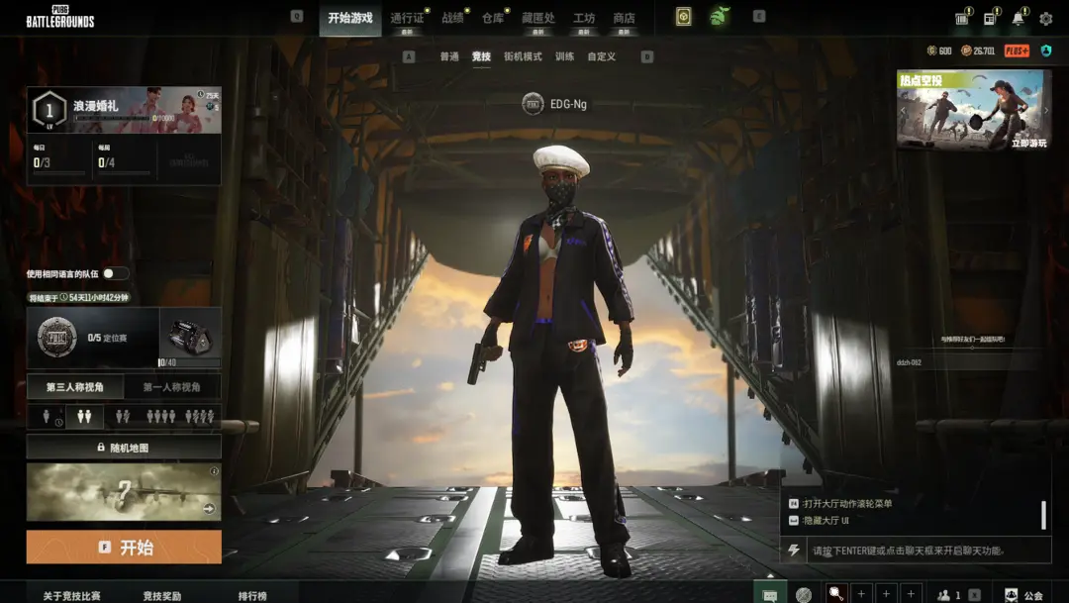The width and height of the screenshot is (1069, 603).
Task: Open 竞技奖励 link
Action: (x=161, y=595)
